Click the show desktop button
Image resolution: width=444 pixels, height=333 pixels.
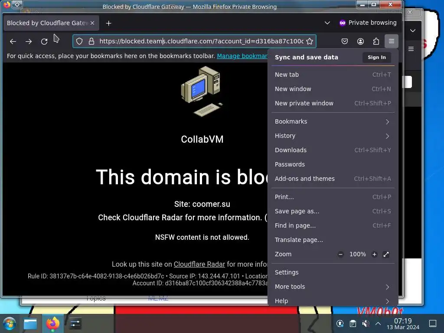(433, 323)
